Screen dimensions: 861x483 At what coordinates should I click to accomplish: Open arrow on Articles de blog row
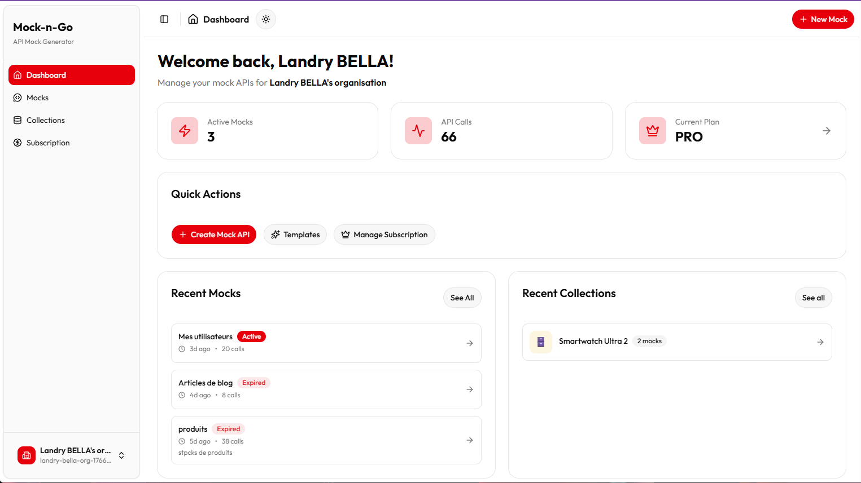pos(470,389)
